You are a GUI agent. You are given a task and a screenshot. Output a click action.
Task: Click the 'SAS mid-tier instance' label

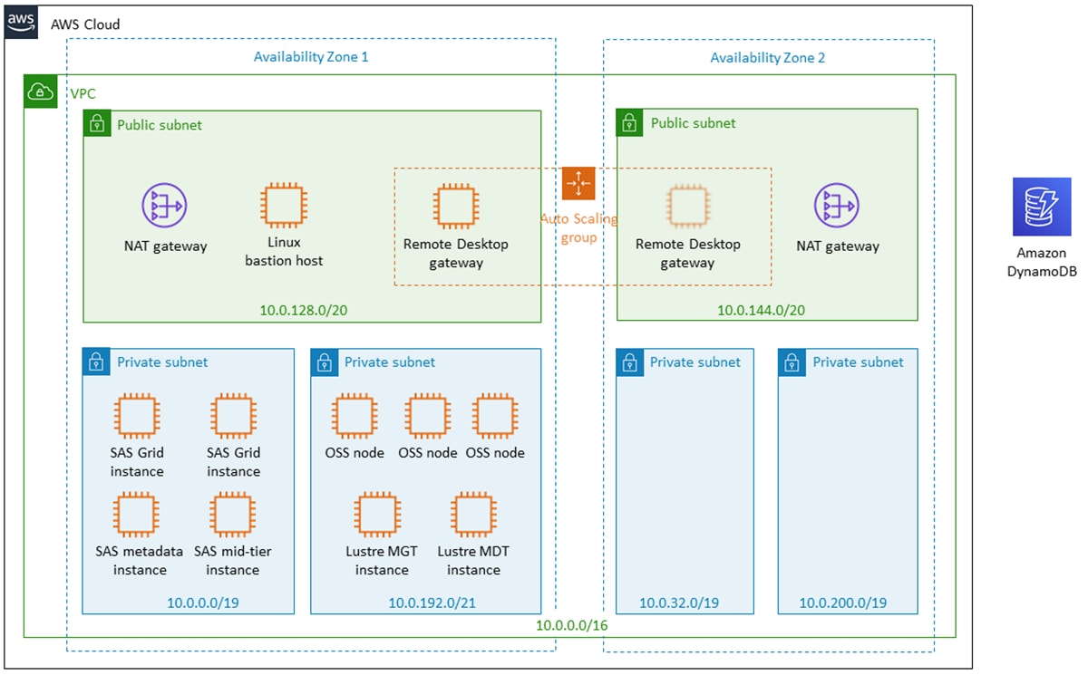point(232,560)
